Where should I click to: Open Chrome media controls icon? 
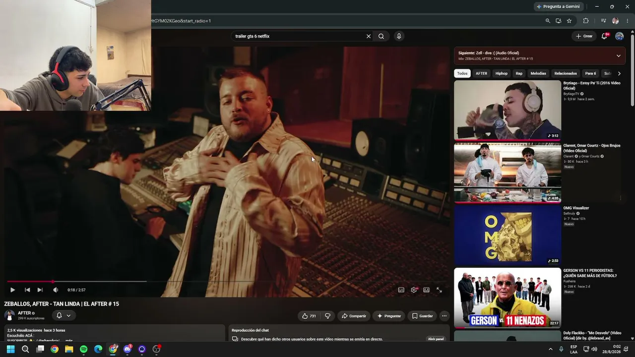point(603,21)
